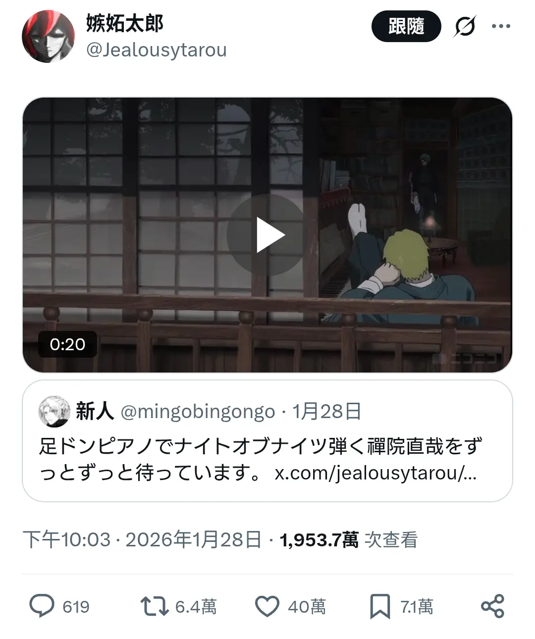Play the 0:20 video
Image resolution: width=535 pixels, height=639 pixels.
(267, 235)
